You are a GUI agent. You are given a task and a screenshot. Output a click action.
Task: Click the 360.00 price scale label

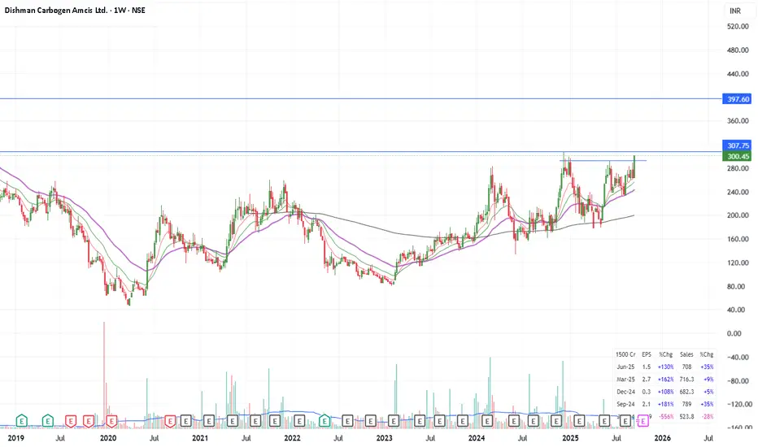tap(738, 121)
